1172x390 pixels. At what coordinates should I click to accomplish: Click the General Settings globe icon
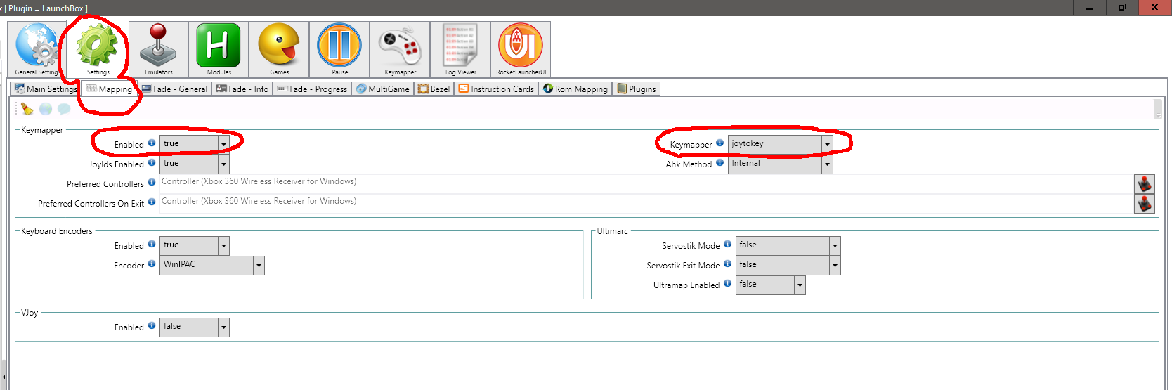[37, 48]
